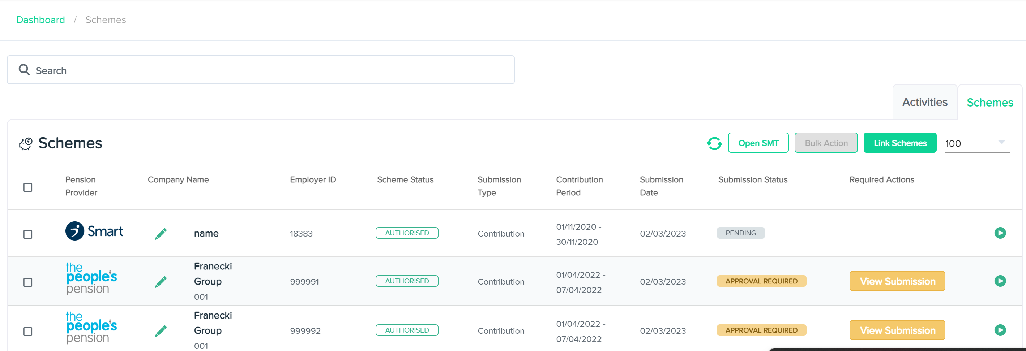The width and height of the screenshot is (1026, 351).
Task: Click Franecki Group 001 for employer 999992
Action: coord(213,330)
